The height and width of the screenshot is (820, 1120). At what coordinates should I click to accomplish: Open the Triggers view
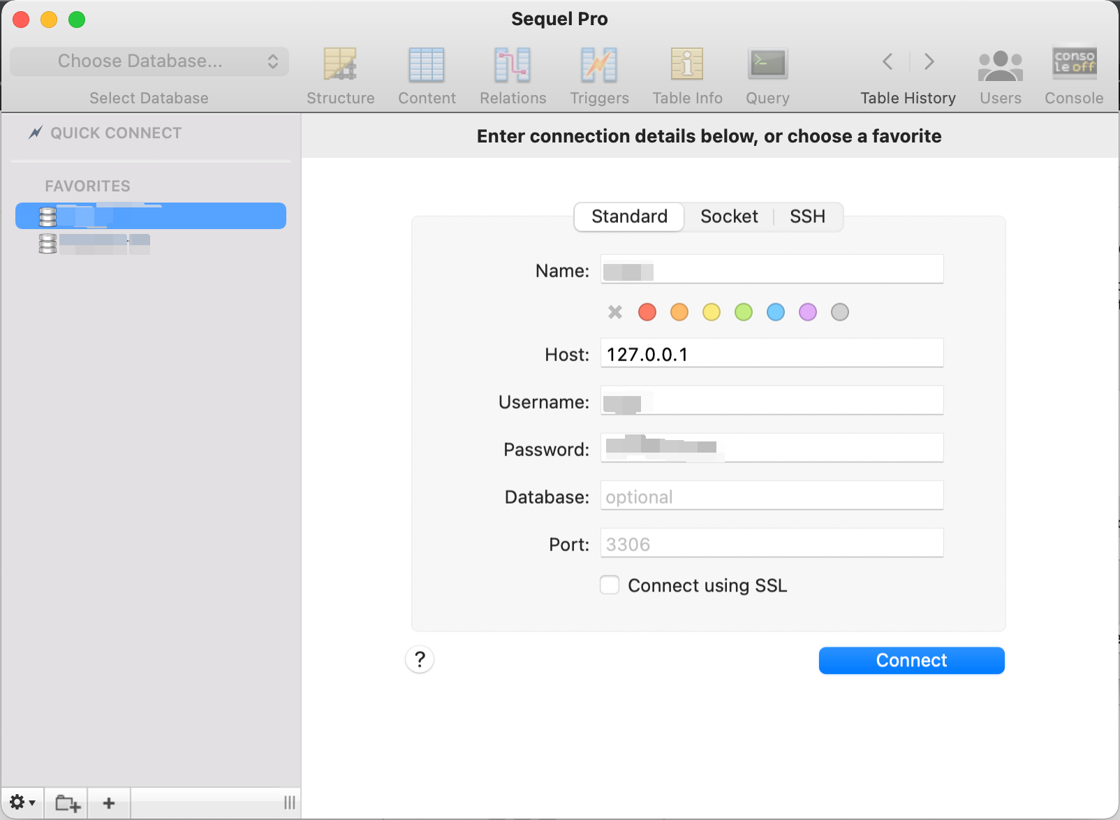pyautogui.click(x=599, y=76)
